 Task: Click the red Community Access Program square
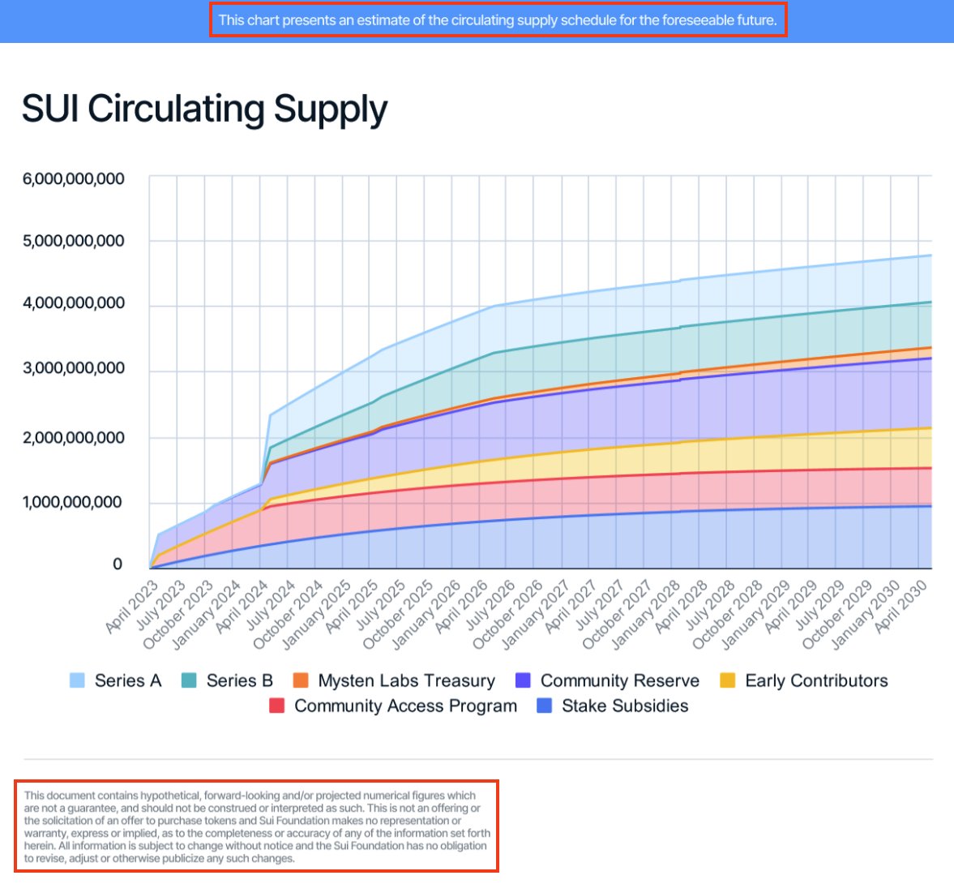[277, 706]
